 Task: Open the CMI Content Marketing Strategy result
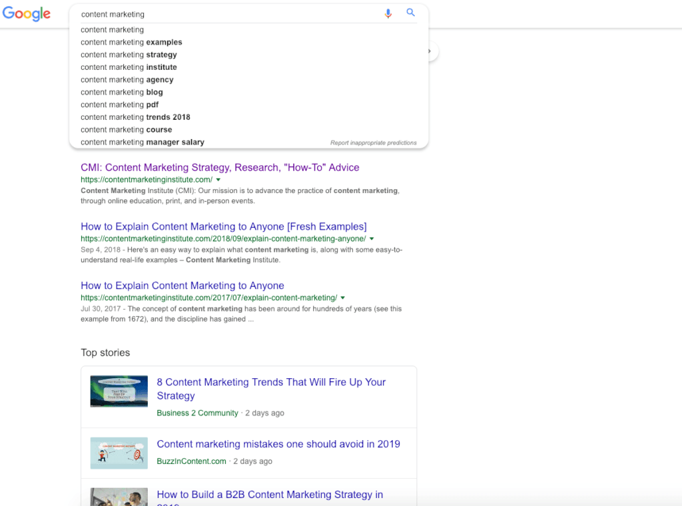[220, 167]
